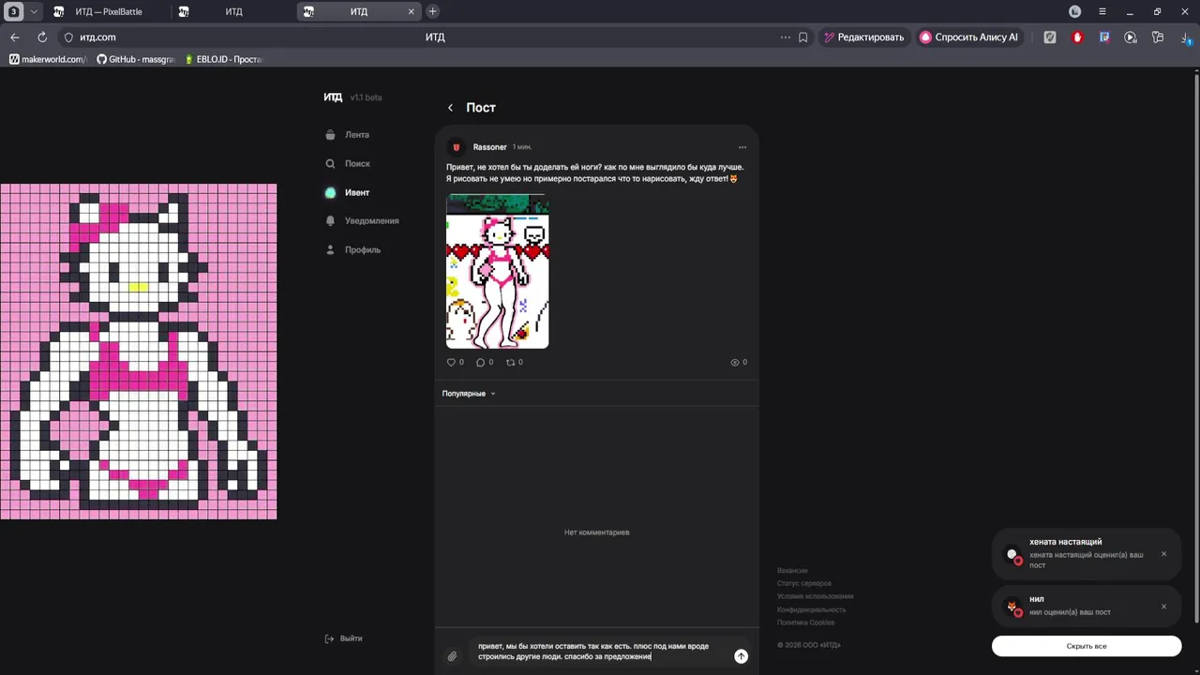Viewport: 1200px width, 675px height.
Task: Open the Лента sidebar item
Action: coord(348,135)
